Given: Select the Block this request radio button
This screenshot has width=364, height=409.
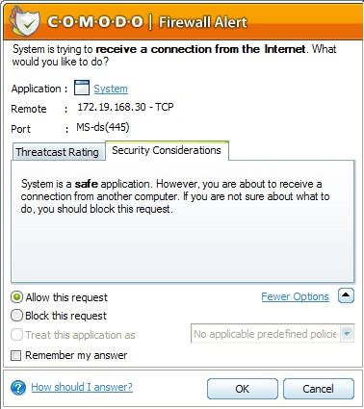Looking at the screenshot, I should click(x=16, y=316).
